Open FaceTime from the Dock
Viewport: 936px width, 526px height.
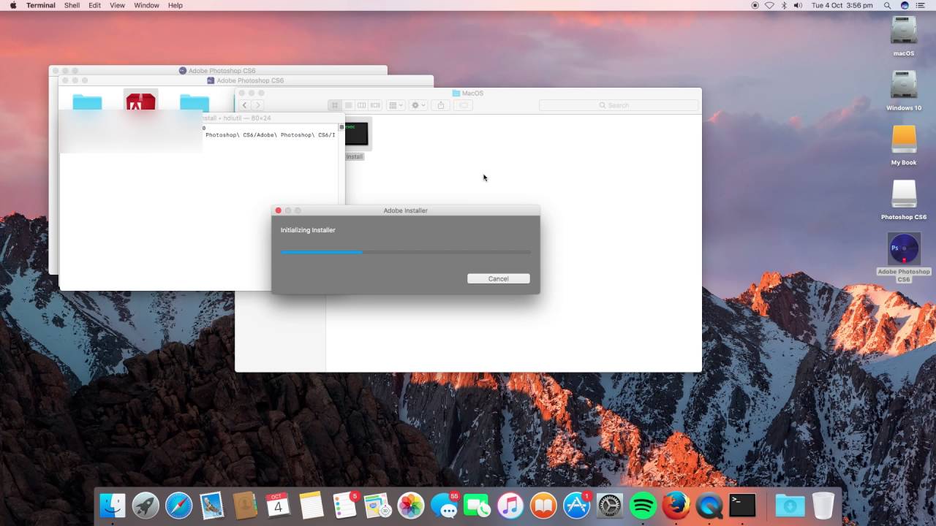coord(477,506)
